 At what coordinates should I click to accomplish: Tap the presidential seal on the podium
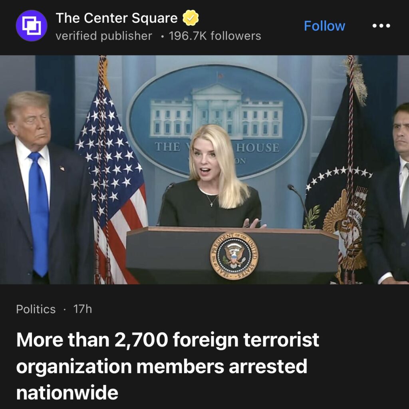[x=234, y=256]
